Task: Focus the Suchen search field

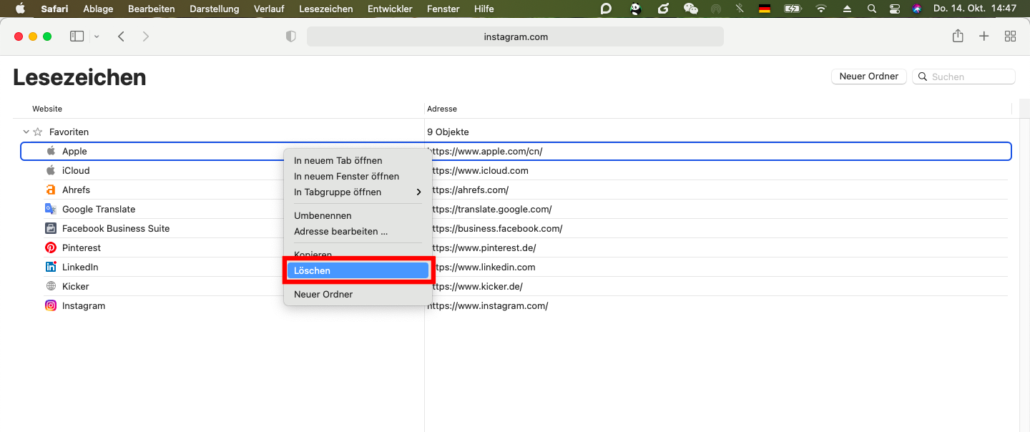Action: pos(963,77)
